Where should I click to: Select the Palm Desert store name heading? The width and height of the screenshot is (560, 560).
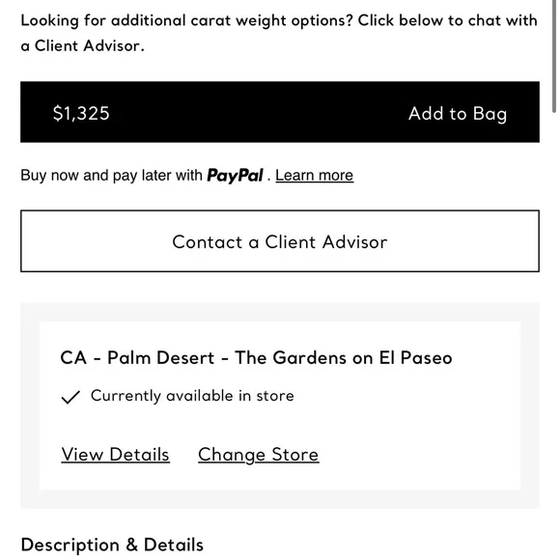[x=256, y=357]
